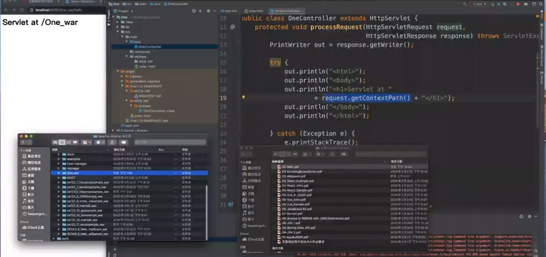Switch tomcat Finder window to gallery view
This screenshot has height=257, width=546.
tap(75, 142)
